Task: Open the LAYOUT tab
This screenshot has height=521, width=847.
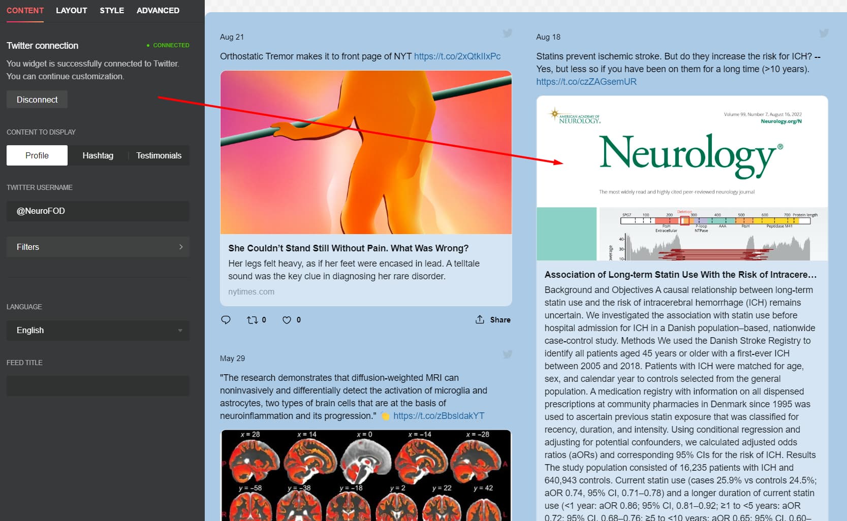Action: (72, 10)
